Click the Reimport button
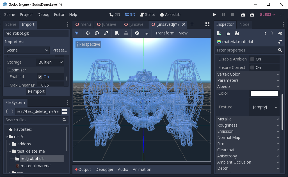288x177 pixels. (36, 91)
